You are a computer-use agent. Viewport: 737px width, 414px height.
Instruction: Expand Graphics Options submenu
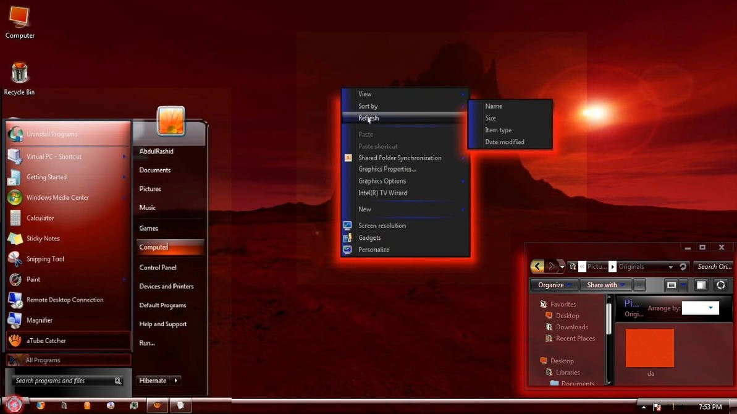405,181
